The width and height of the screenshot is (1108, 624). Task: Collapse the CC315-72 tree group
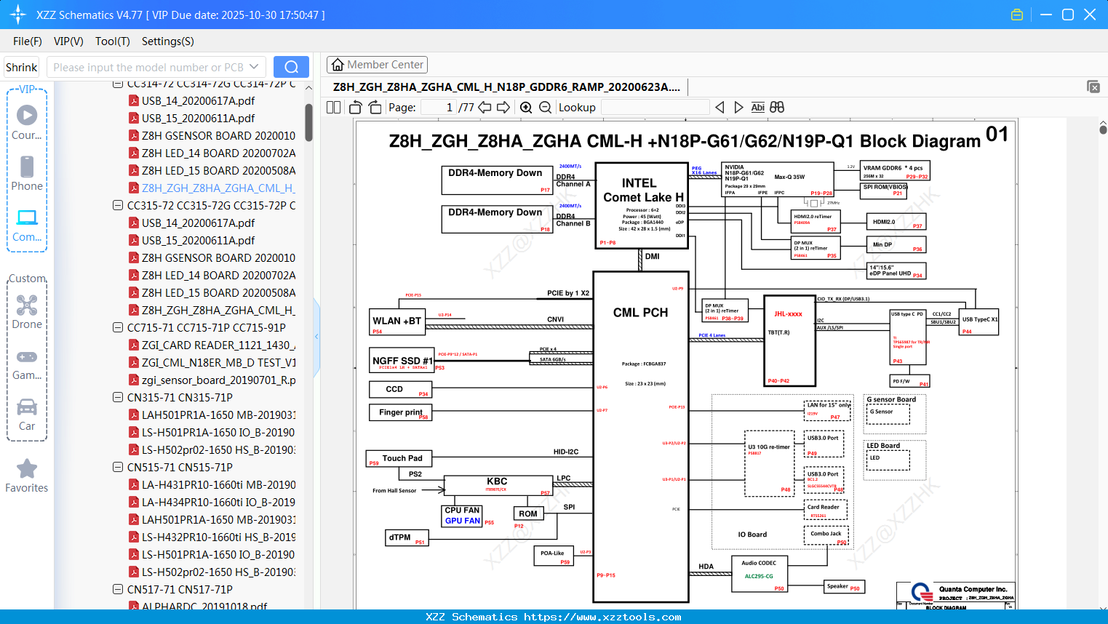[x=118, y=205]
